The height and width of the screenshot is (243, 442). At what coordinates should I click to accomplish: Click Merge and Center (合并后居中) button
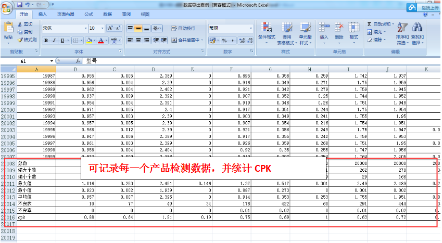(x=186, y=40)
